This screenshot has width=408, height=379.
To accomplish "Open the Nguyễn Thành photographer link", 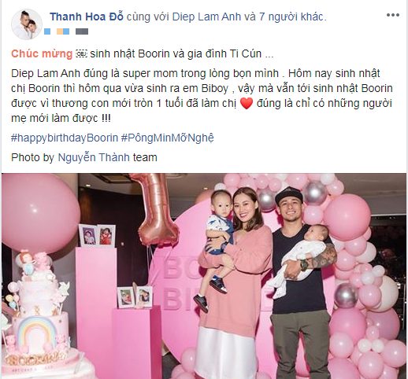I will pos(94,157).
